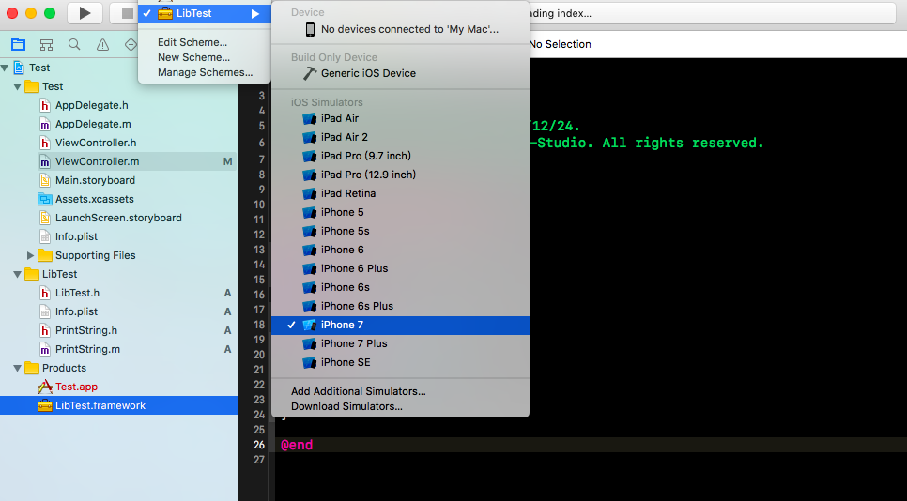907x501 pixels.
Task: Click the Products folder label
Action: (64, 368)
